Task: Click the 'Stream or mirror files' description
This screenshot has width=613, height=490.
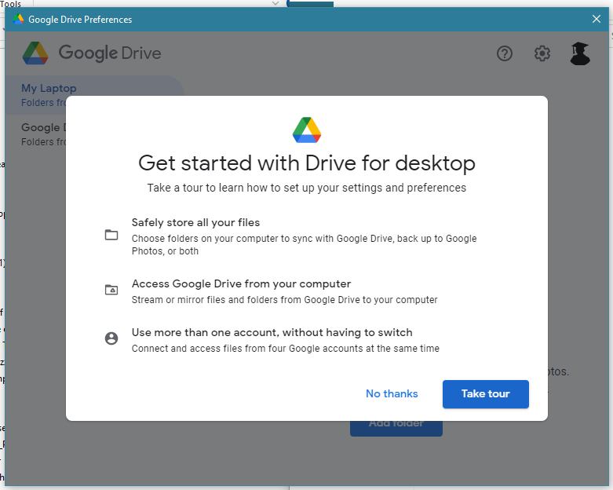Action: point(285,300)
